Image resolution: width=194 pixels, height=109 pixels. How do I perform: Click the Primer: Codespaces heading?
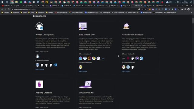45,35
